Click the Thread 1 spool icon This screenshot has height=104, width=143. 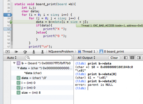click(80, 52)
